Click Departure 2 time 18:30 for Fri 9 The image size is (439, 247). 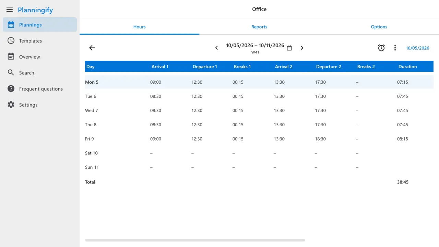point(320,139)
